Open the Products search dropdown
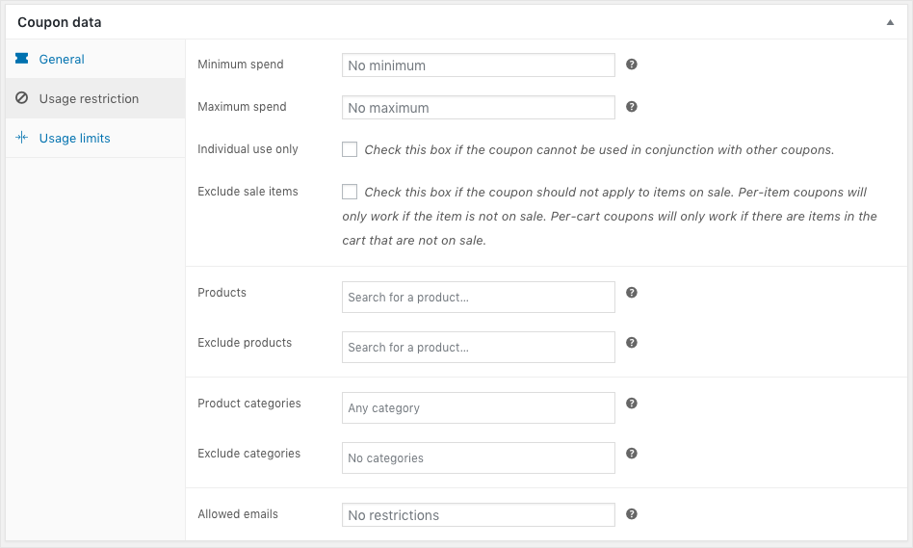 coord(478,298)
